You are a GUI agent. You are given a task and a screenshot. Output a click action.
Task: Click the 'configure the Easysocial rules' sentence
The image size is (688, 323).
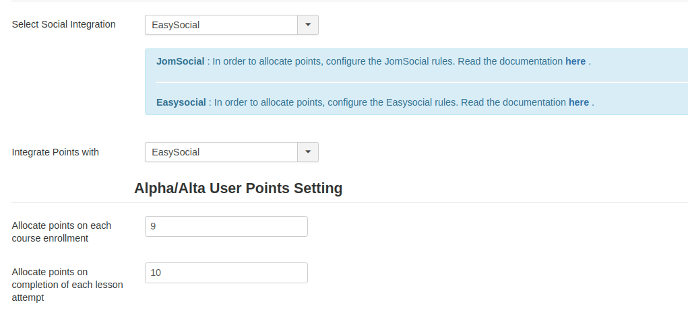pyautogui.click(x=414, y=102)
